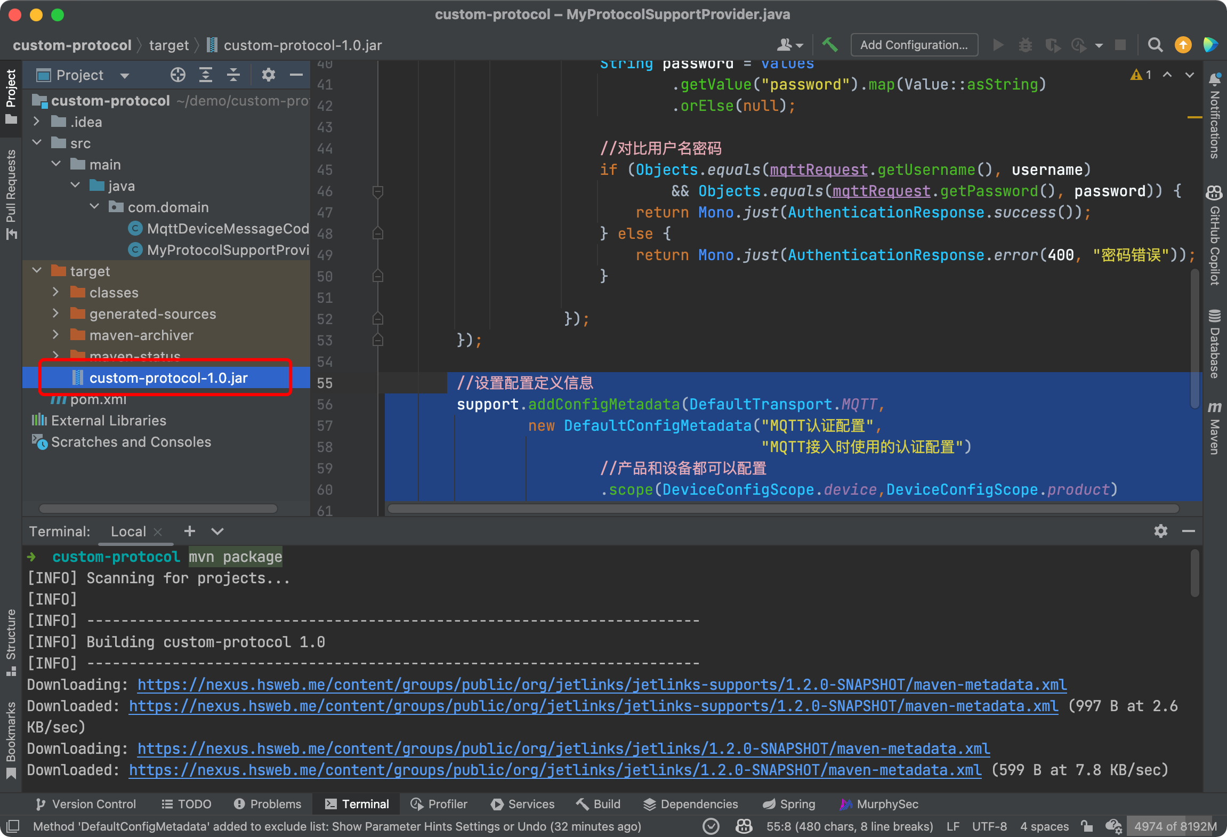Open the Terminal settings gear icon

click(x=1160, y=531)
